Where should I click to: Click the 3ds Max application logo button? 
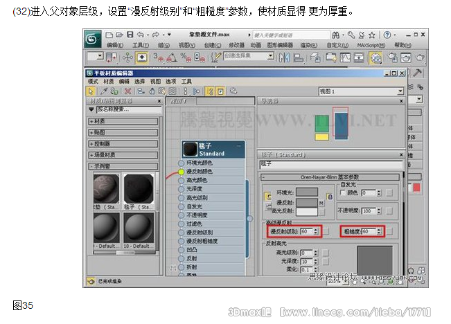[93, 39]
